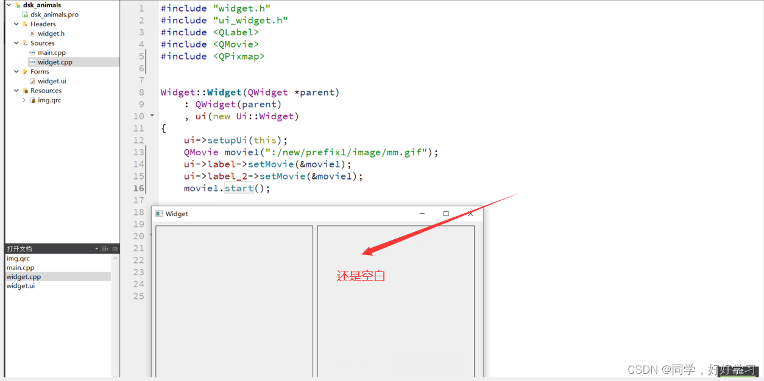Close the Widget preview window
The image size is (764, 381).
(470, 214)
